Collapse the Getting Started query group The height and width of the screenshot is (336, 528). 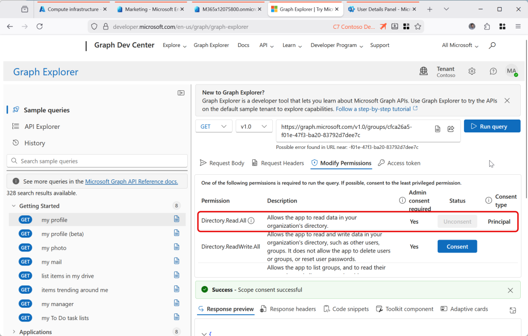pos(14,206)
